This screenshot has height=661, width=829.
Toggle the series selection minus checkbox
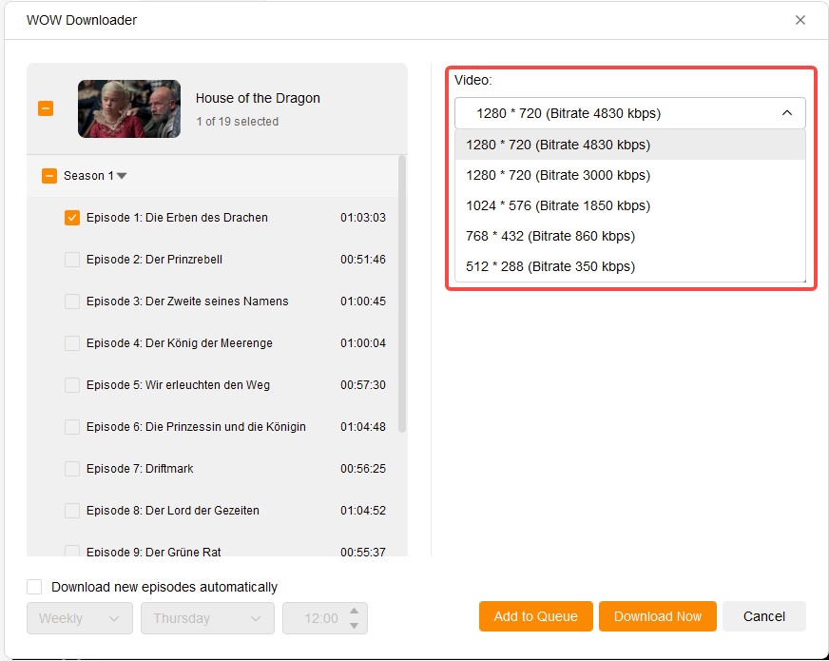click(46, 108)
